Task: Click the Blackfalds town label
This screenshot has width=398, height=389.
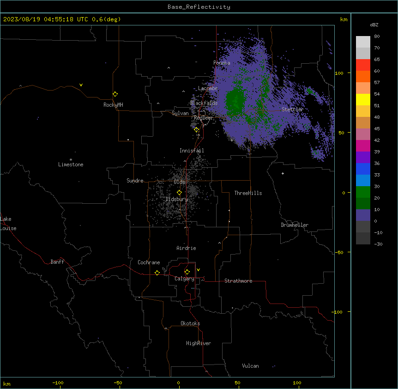Action: (x=204, y=103)
